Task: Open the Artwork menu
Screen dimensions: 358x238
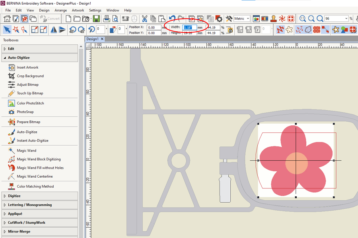Action: (78, 10)
